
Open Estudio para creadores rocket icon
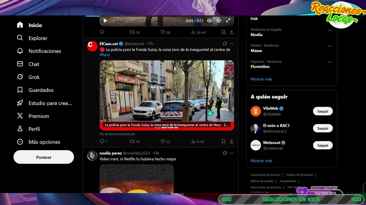[x=20, y=103]
